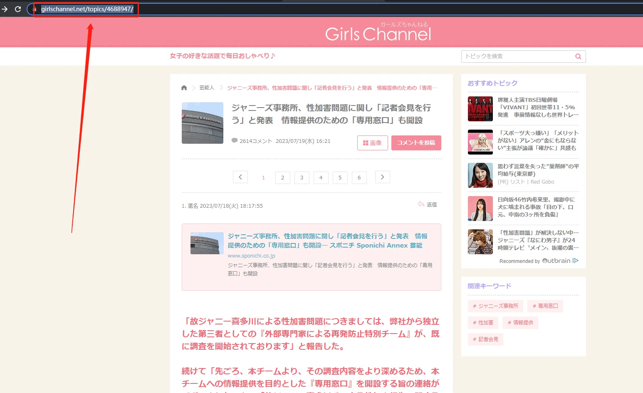Go to next page with right chevron
The width and height of the screenshot is (643, 393).
pyautogui.click(x=383, y=177)
